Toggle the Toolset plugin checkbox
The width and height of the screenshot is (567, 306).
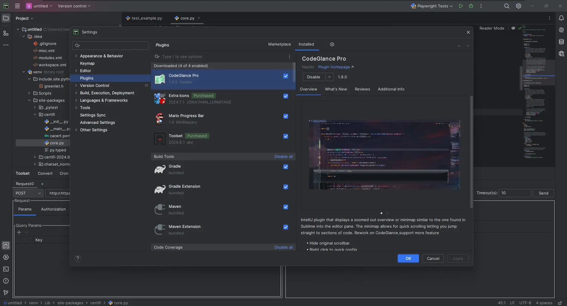coord(286,136)
